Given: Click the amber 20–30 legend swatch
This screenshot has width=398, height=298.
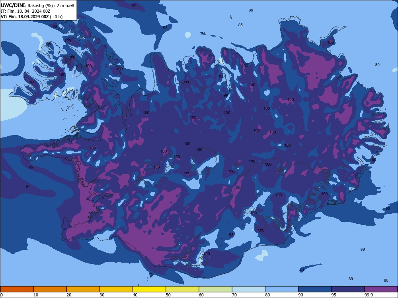Looking at the screenshot, I should click(x=83, y=289).
